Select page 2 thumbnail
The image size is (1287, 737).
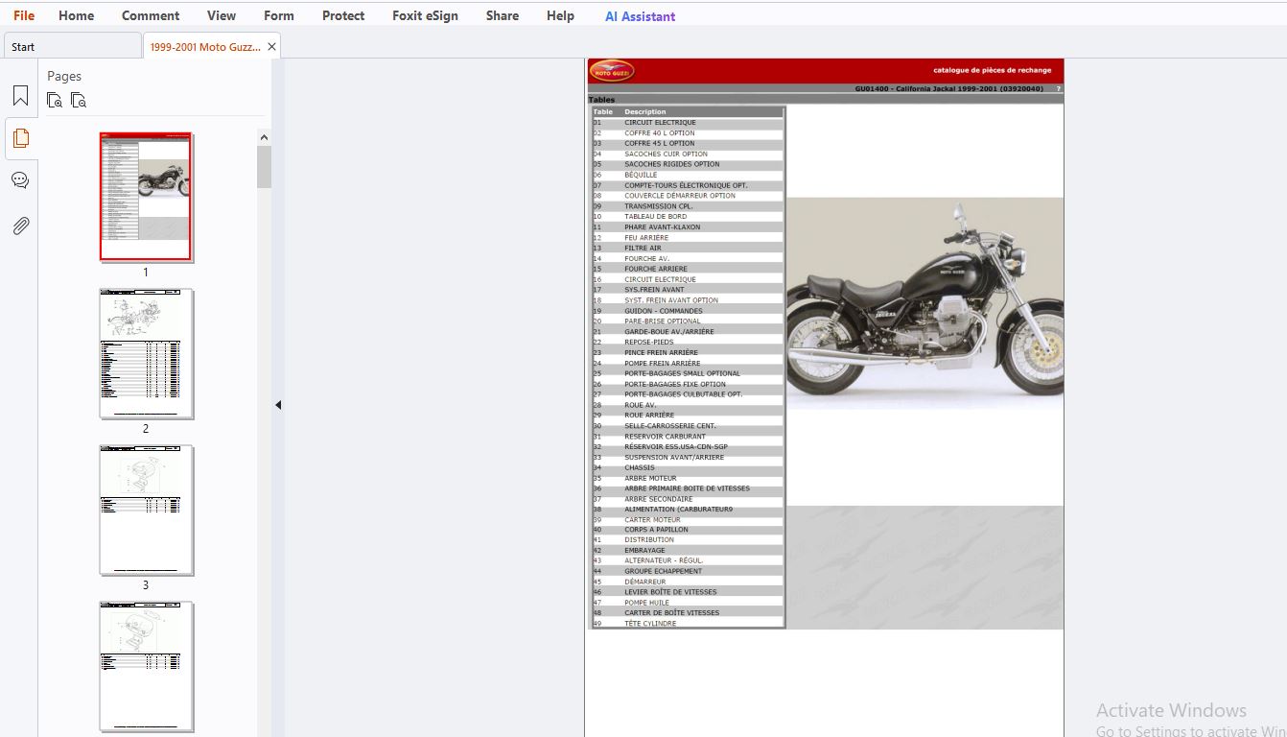146,353
